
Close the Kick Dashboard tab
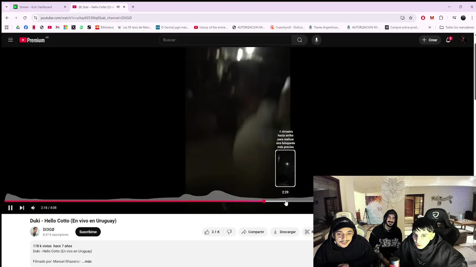pyautogui.click(x=65, y=7)
